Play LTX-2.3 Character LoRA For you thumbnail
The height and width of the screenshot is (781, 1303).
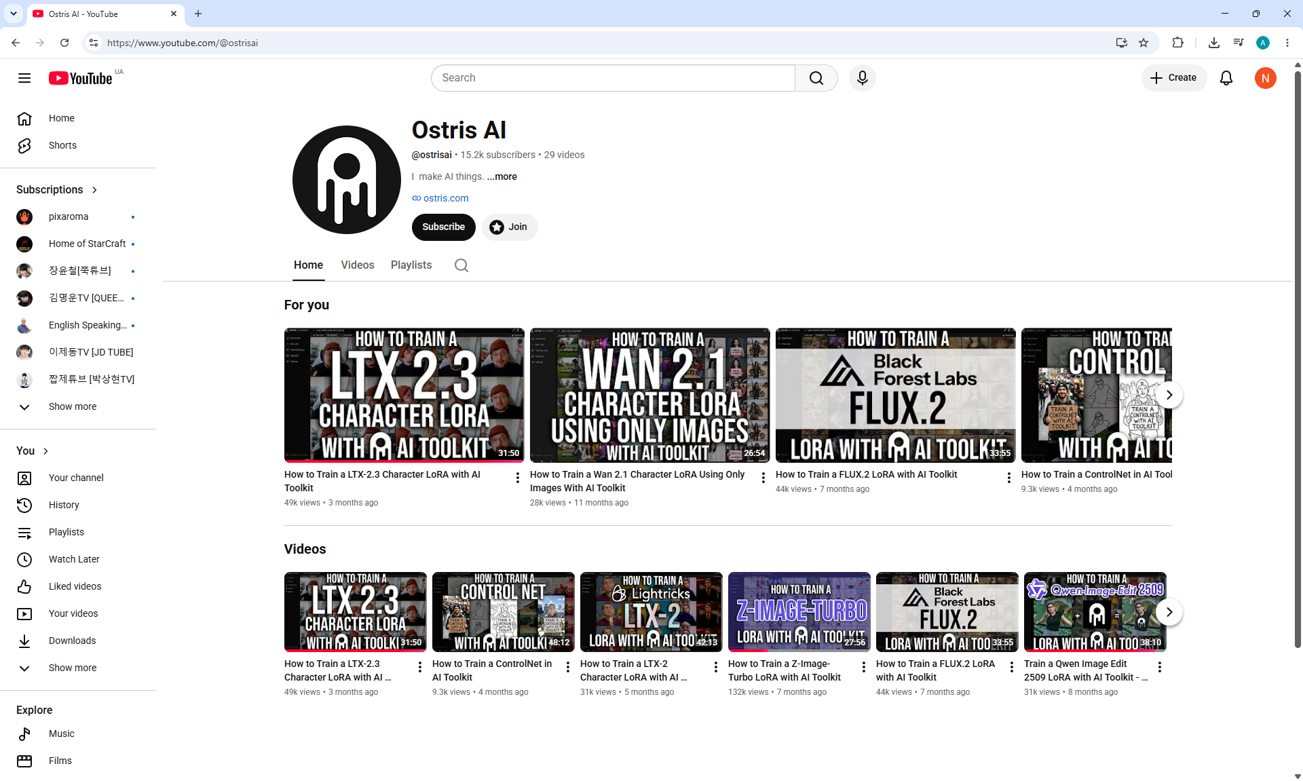tap(404, 395)
